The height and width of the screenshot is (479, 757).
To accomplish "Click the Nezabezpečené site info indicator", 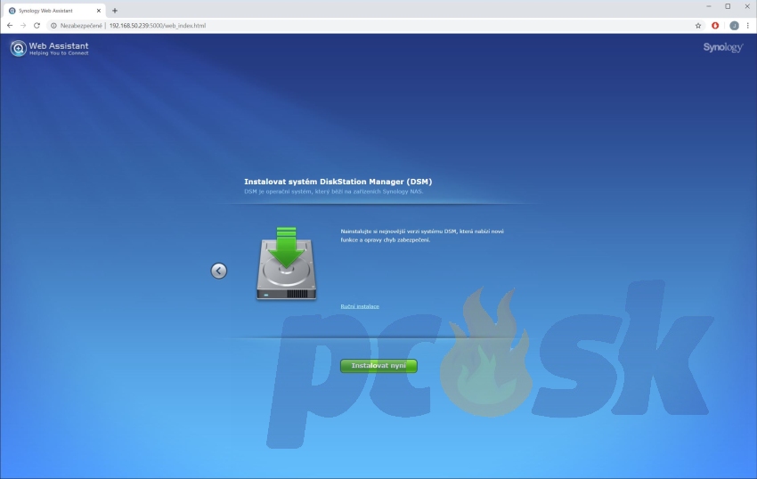I will click(x=77, y=26).
